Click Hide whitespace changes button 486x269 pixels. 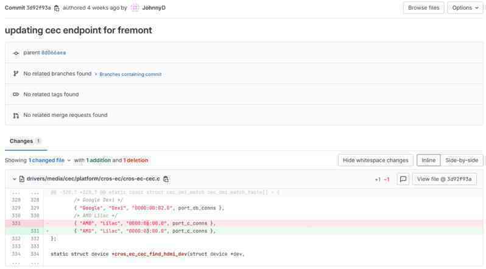375,160
